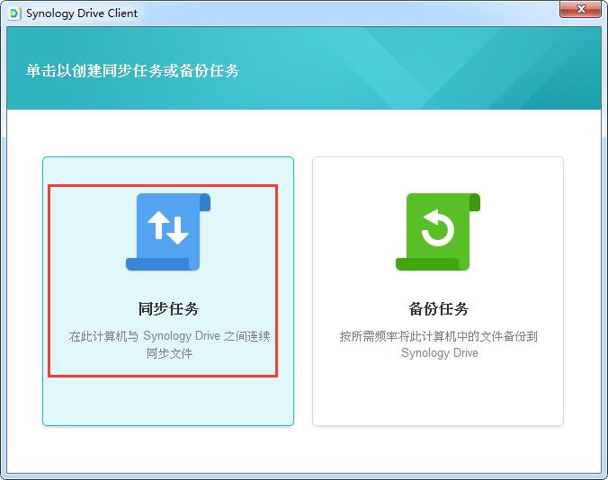Click the blue sync task scroll icon

168,232
